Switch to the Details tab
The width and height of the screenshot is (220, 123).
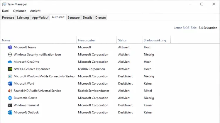87,17
